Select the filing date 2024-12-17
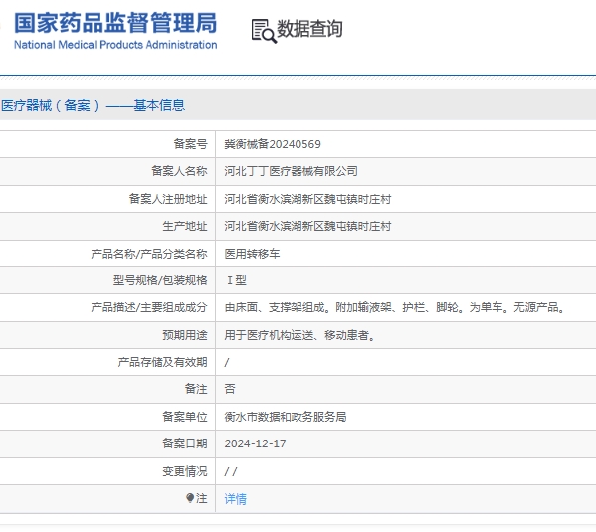Image resolution: width=596 pixels, height=532 pixels. click(255, 443)
